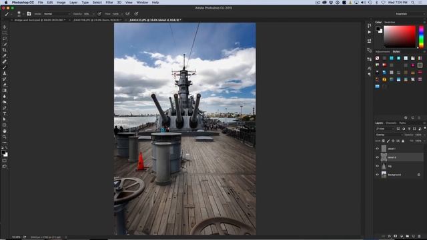The image size is (427, 240).
Task: Click the layer style fx icon
Action: pyautogui.click(x=390, y=236)
